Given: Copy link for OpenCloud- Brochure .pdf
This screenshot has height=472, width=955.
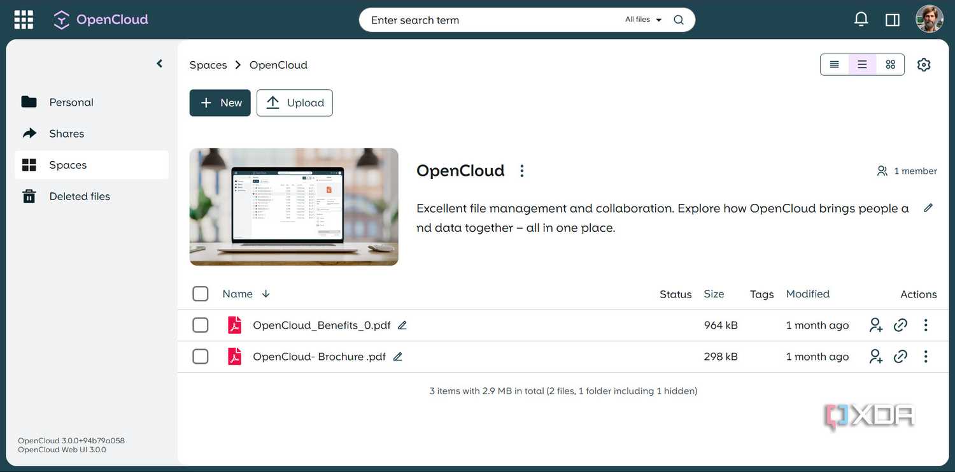Looking at the screenshot, I should (x=900, y=357).
